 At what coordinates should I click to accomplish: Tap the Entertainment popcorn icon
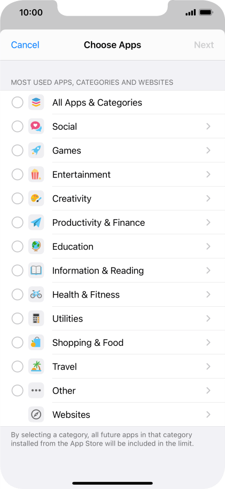coord(36,174)
